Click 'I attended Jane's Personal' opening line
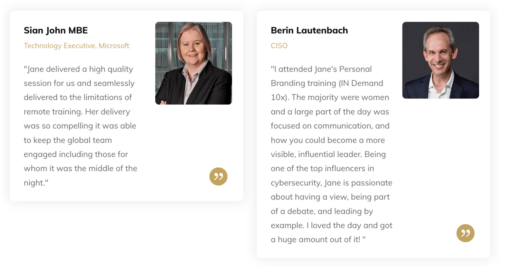This screenshot has height=274, width=508. point(321,69)
